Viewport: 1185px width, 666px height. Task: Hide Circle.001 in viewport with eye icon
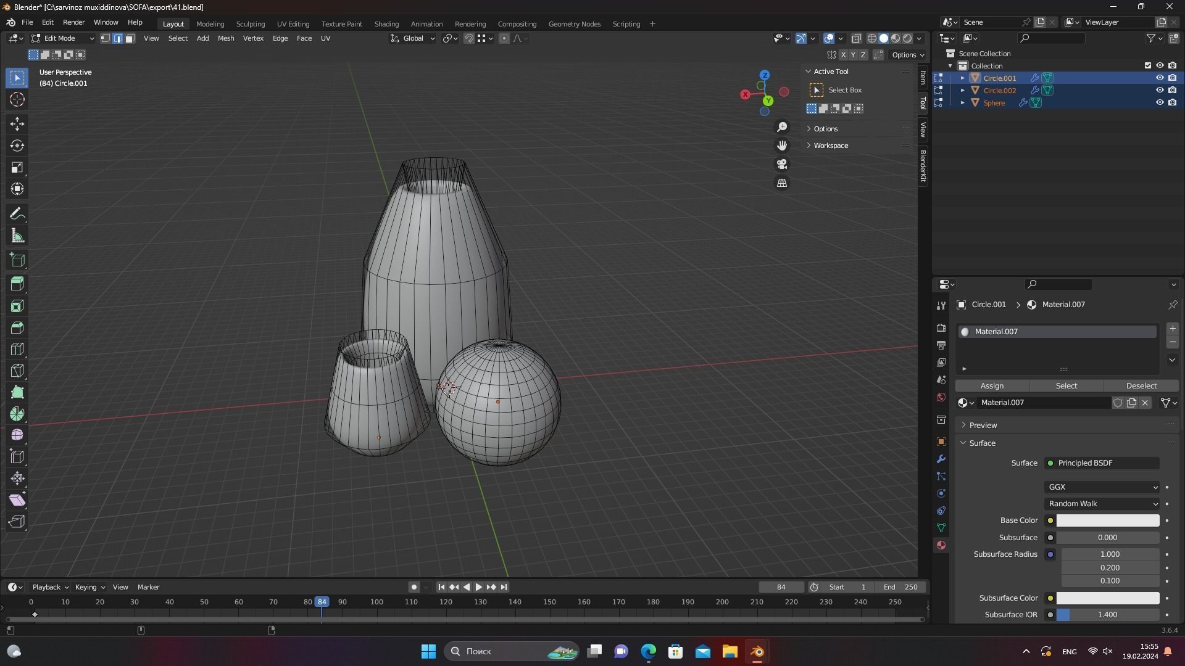[1160, 78]
